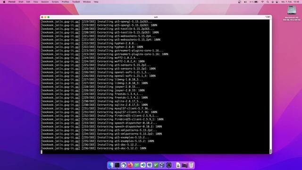Click line 'Extracting jasper-2.0.33: 100%'
Image resolution: width=302 pixels, height=170 pixels.
(121, 90)
